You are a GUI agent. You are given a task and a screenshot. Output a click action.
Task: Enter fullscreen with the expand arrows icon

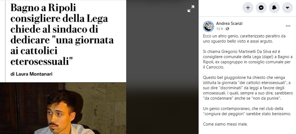point(191,9)
